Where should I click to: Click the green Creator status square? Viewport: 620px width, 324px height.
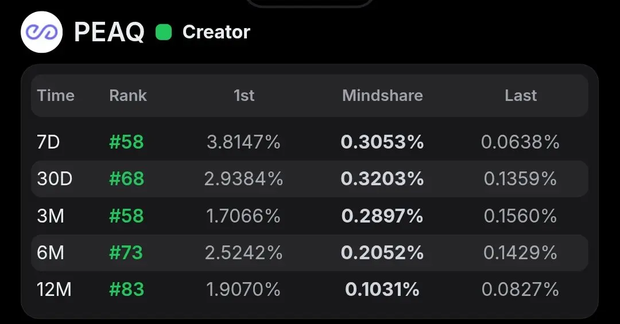164,32
